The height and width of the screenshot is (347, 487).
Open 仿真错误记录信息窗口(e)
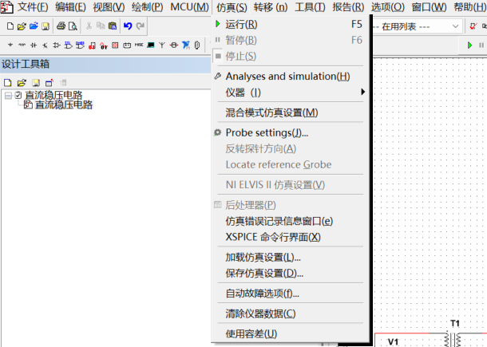(290, 221)
